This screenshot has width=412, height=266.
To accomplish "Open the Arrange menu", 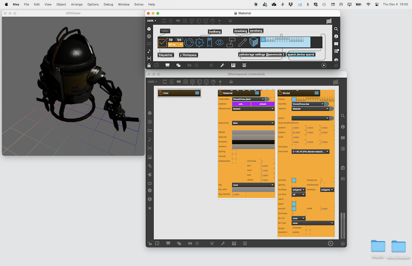I will pyautogui.click(x=76, y=4).
